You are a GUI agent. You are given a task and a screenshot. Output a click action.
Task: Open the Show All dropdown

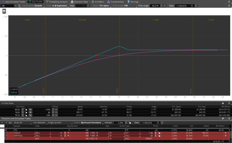coord(22,122)
